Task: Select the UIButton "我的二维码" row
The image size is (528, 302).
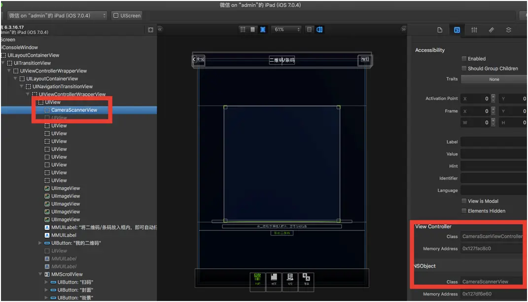Action: [x=79, y=243]
